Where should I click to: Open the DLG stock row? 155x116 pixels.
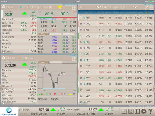pos(116,36)
